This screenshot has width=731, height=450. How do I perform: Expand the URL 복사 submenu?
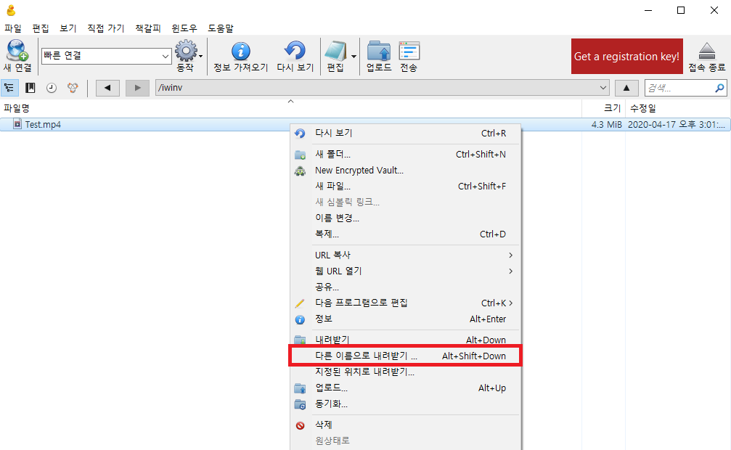511,255
